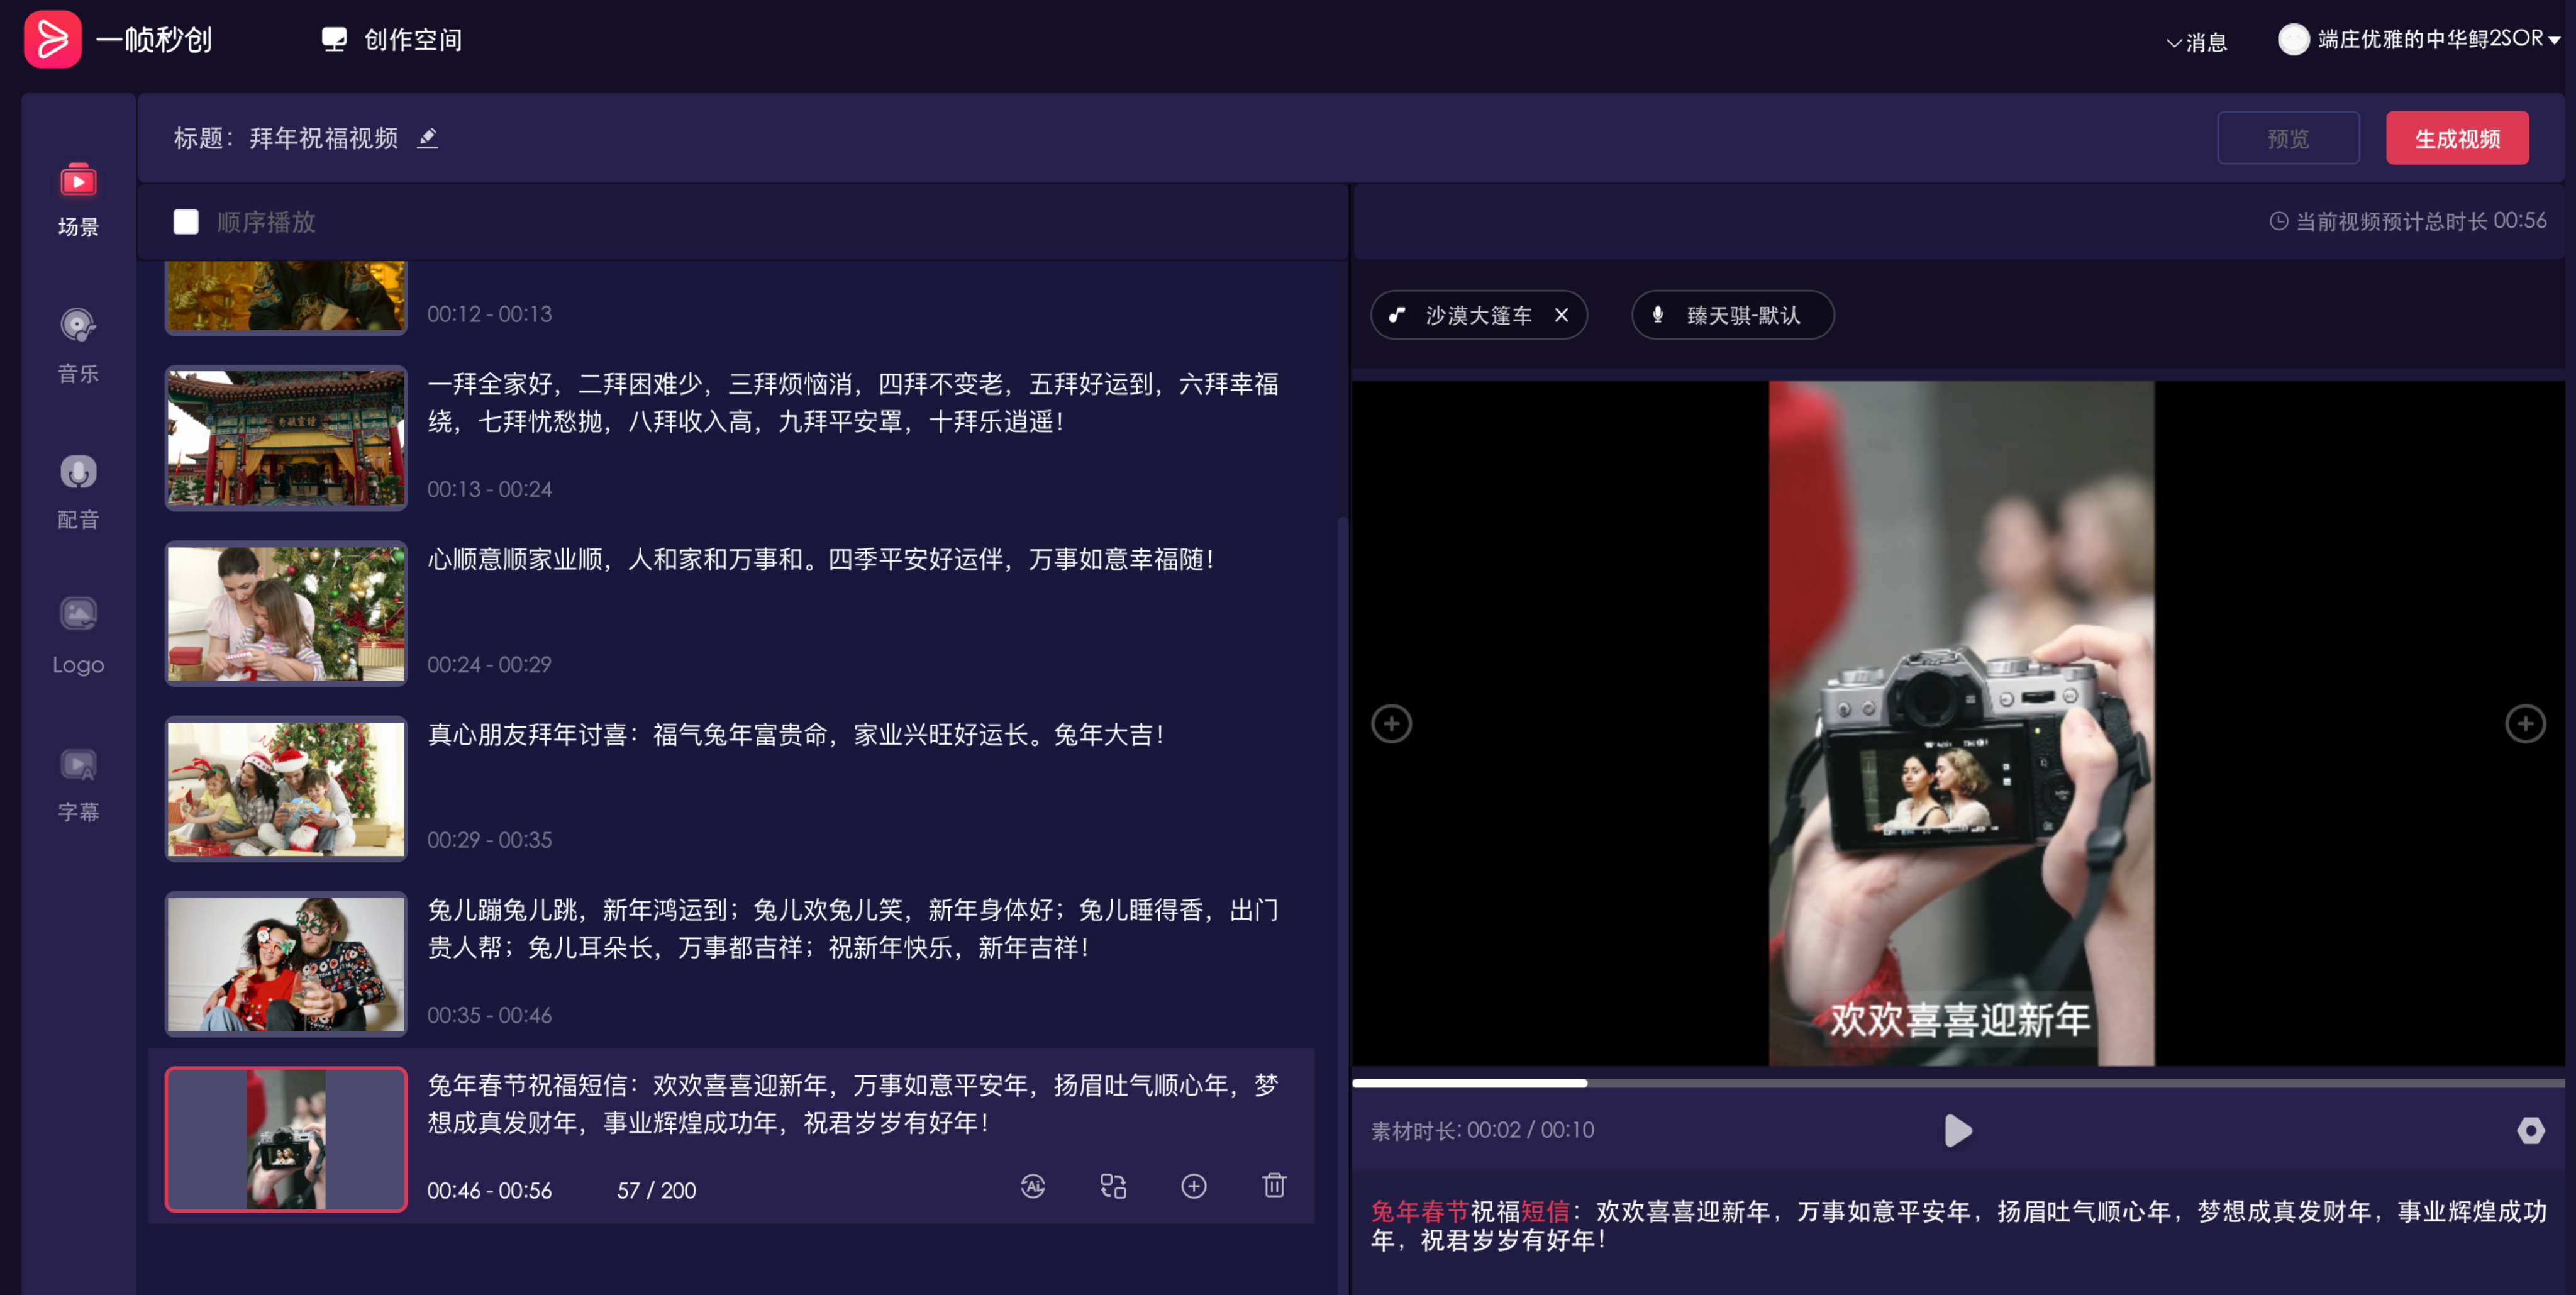Click the add scene plus icon in selected row
The width and height of the screenshot is (2576, 1295).
[x=1194, y=1186]
